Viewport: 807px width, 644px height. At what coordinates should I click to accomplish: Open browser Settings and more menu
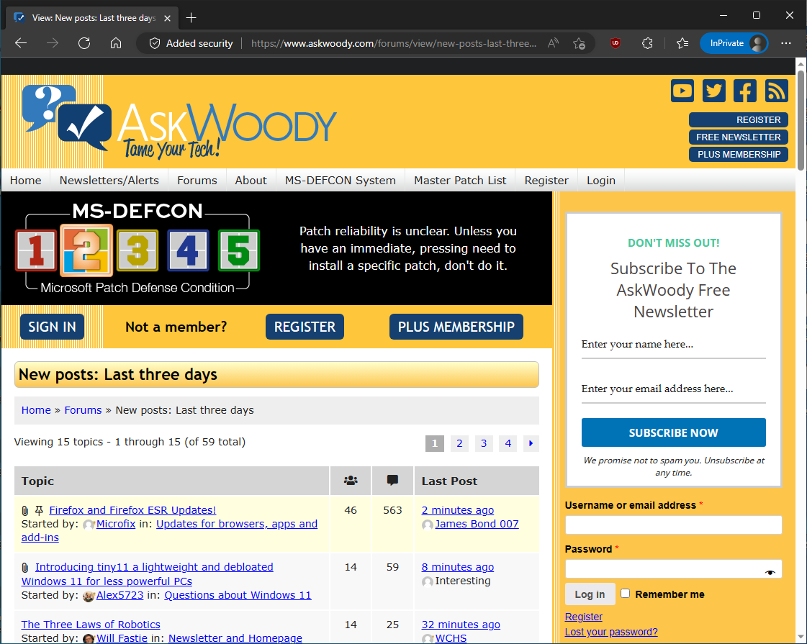[x=786, y=43]
